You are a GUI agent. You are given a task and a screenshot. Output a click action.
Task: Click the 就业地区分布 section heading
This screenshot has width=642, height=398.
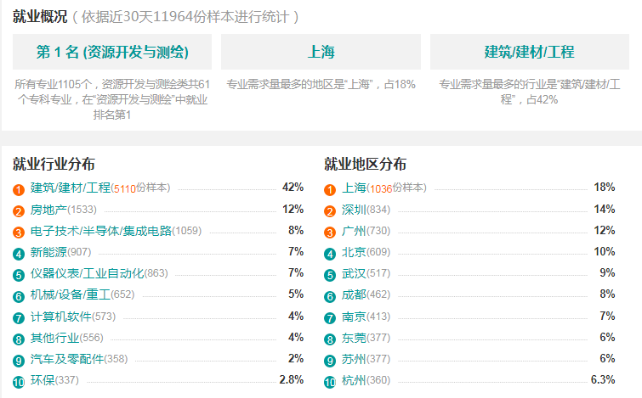(366, 164)
